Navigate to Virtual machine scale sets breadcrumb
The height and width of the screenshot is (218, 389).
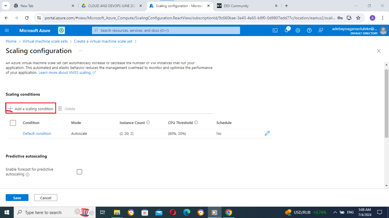tap(45, 41)
